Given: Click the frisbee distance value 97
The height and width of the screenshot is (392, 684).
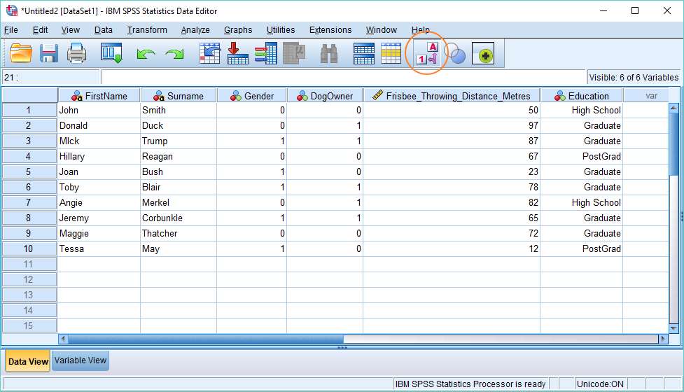Looking at the screenshot, I should point(452,125).
